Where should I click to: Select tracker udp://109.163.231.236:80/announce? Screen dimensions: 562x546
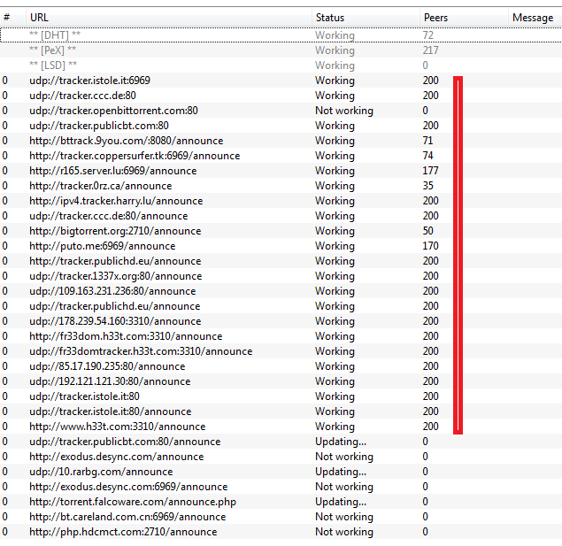[281, 291]
